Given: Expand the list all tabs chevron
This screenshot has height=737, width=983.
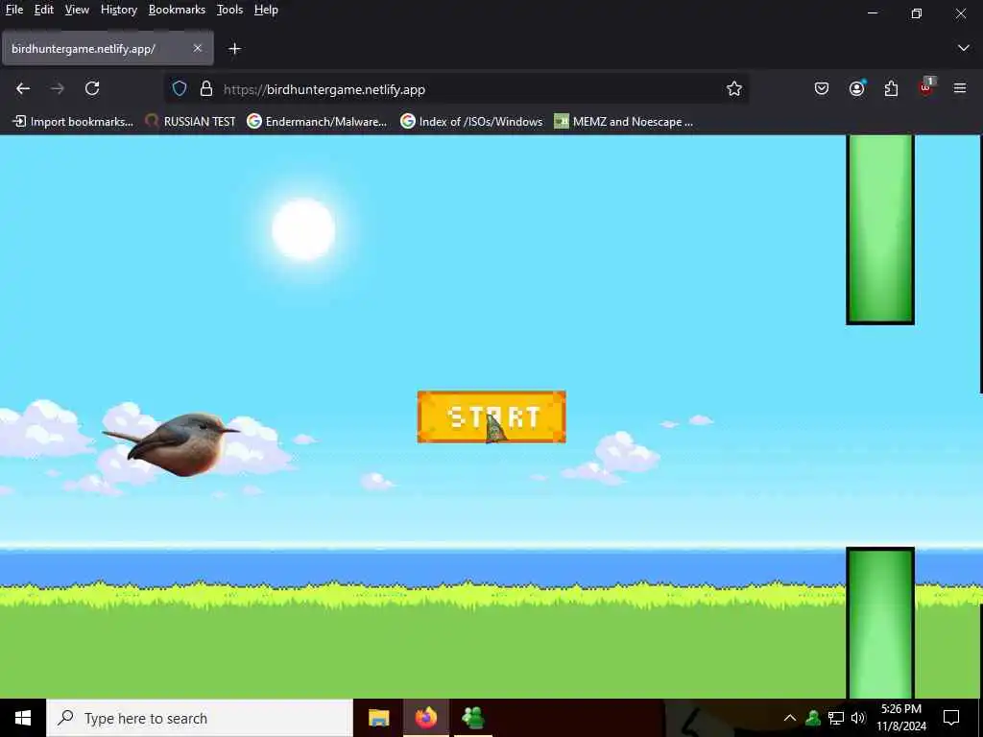Looking at the screenshot, I should coord(964,48).
